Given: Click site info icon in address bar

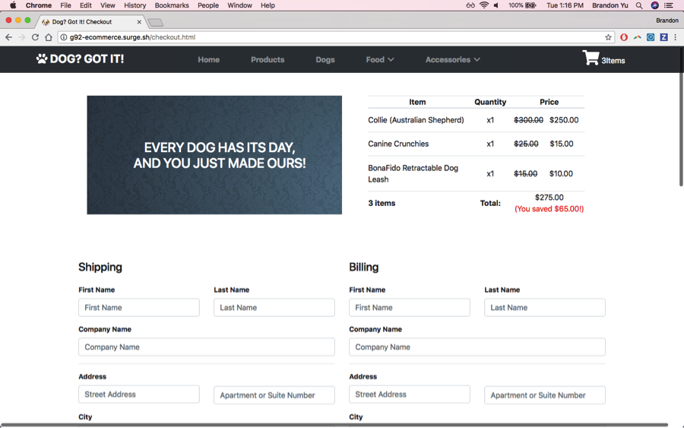Looking at the screenshot, I should click(x=64, y=37).
